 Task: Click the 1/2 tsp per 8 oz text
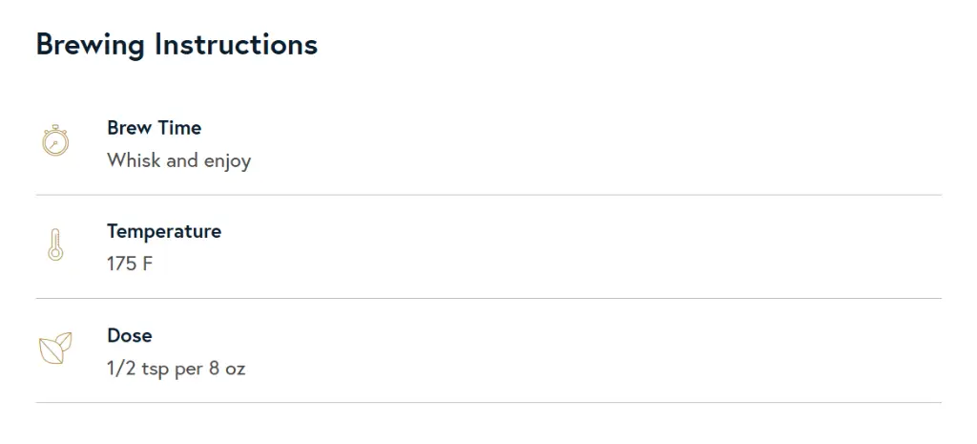click(x=176, y=369)
